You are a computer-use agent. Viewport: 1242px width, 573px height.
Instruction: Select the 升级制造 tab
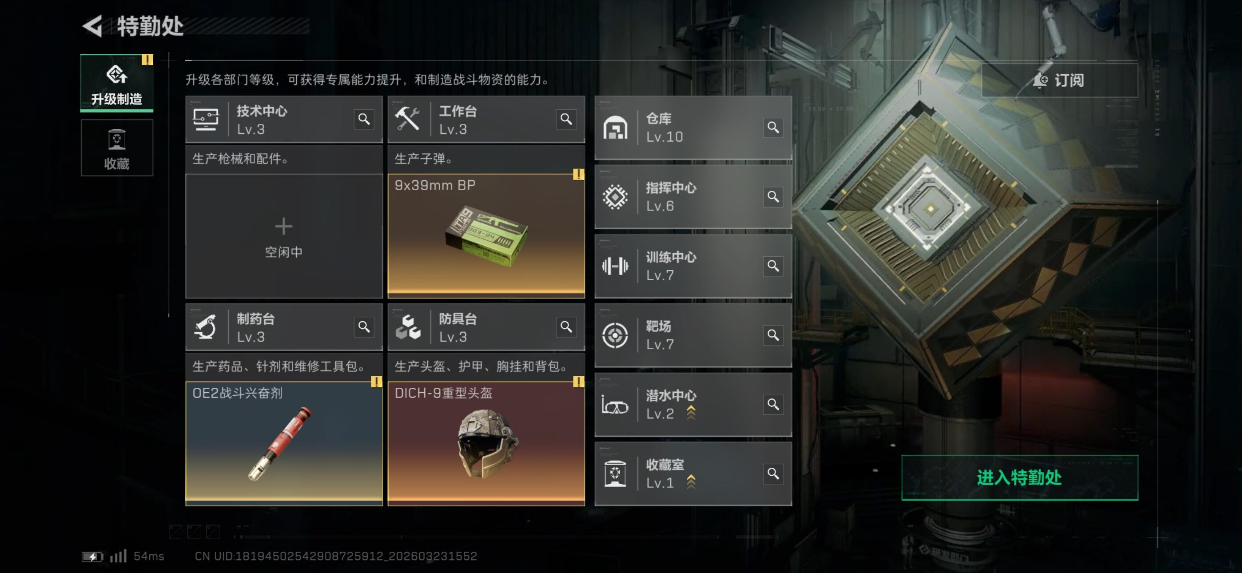coord(117,83)
